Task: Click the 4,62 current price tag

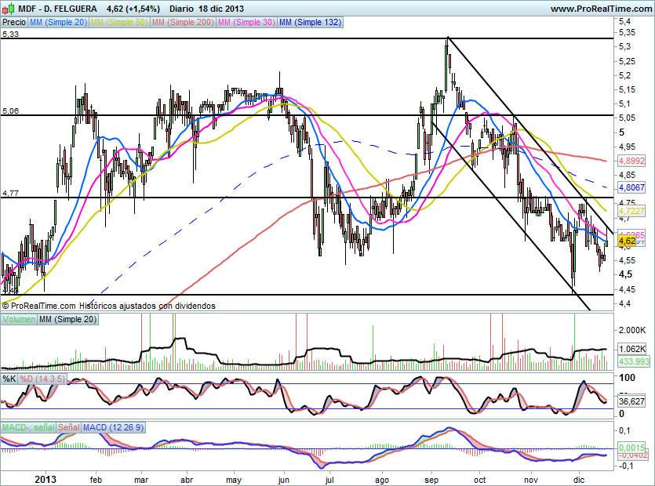Action: pos(627,241)
